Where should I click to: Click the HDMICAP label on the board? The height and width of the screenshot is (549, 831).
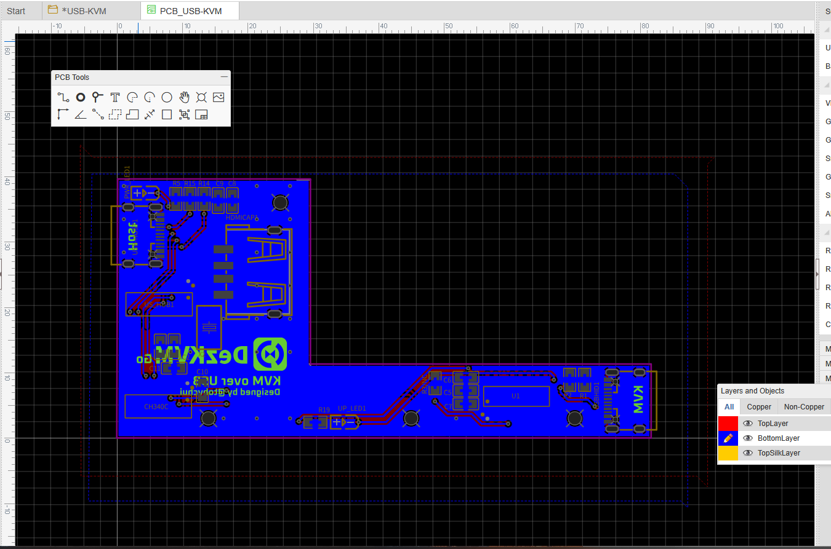[241, 218]
